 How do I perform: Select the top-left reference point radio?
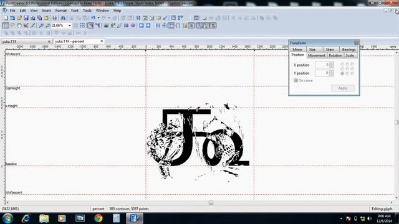click(342, 64)
